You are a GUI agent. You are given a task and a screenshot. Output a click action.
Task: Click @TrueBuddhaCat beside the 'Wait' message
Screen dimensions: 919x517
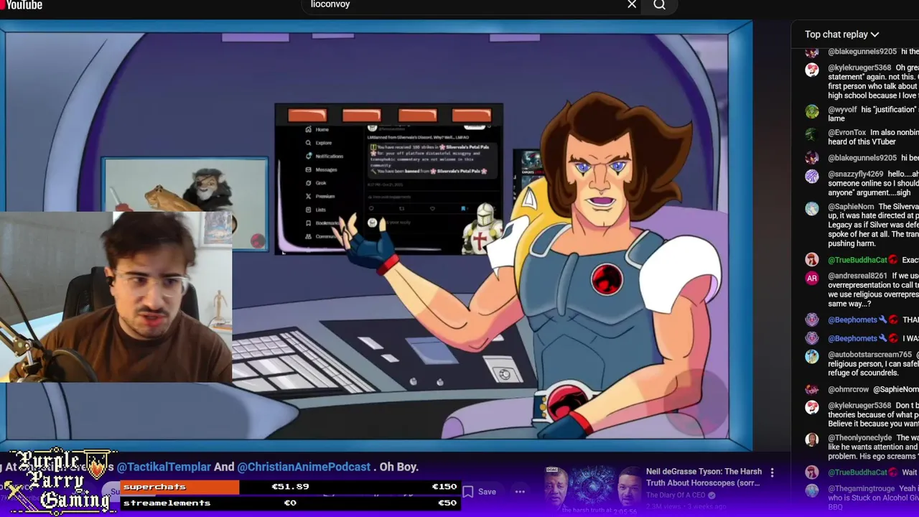pos(857,472)
